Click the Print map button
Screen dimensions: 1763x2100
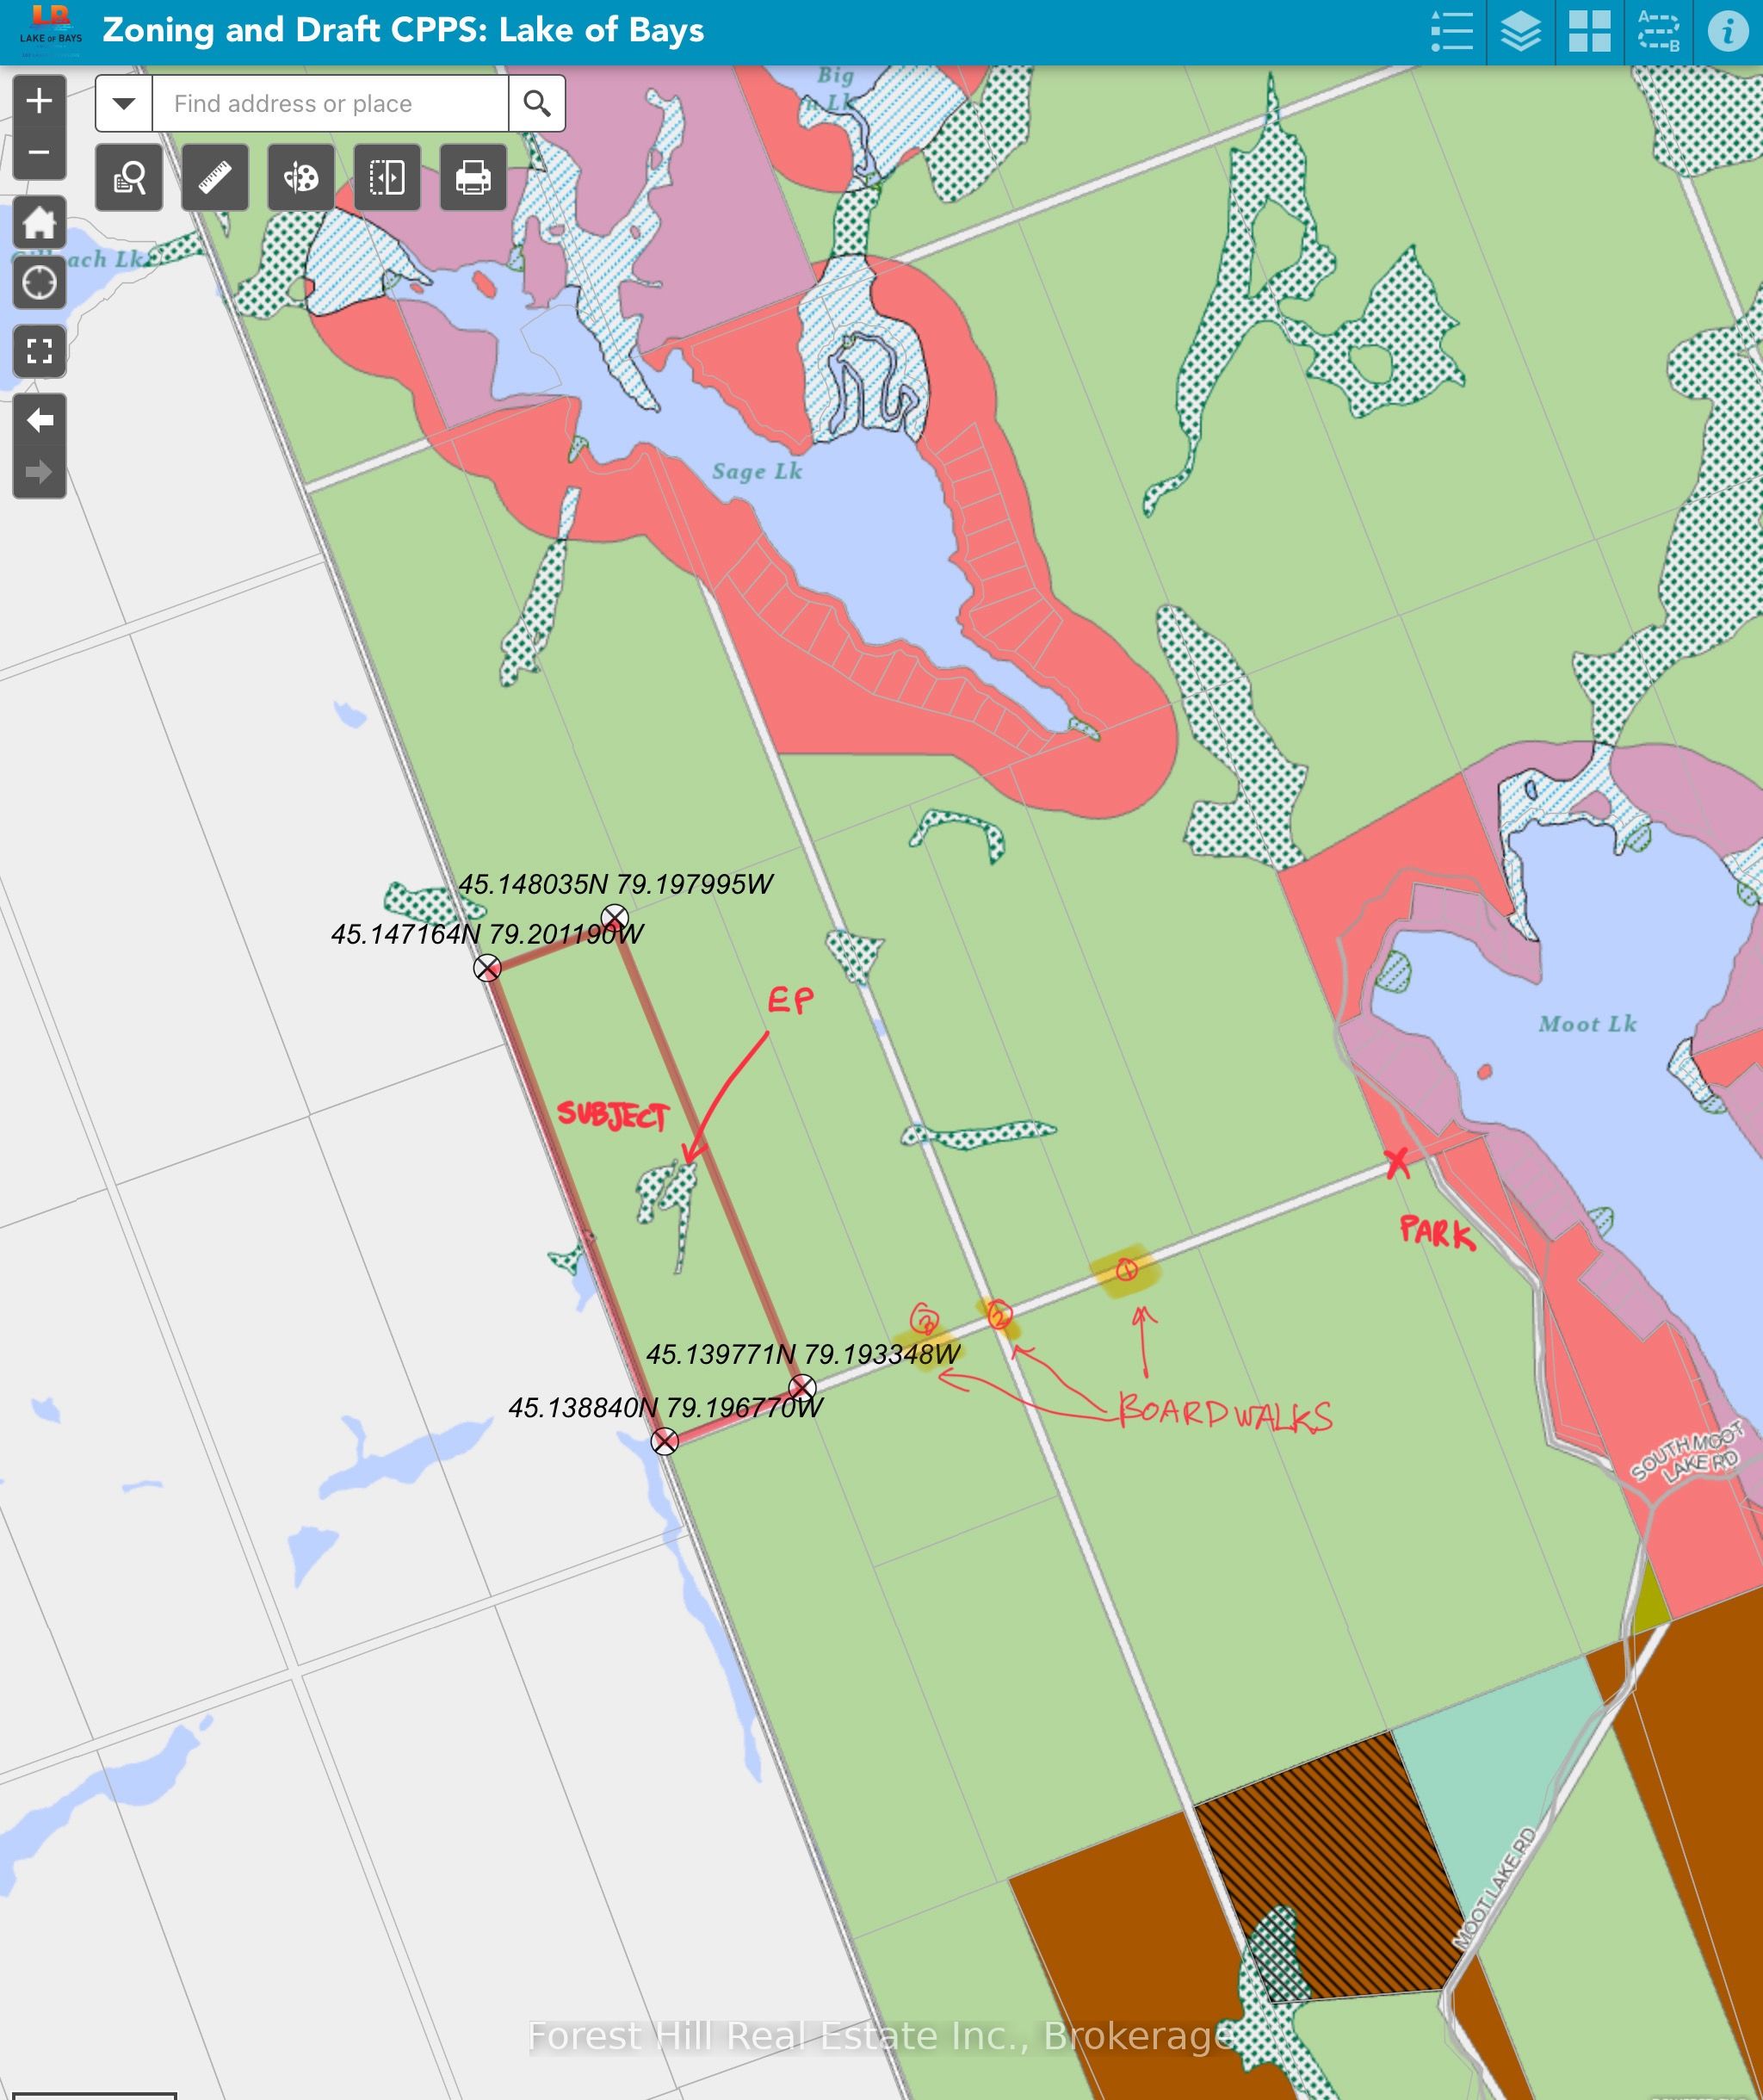pyautogui.click(x=473, y=178)
